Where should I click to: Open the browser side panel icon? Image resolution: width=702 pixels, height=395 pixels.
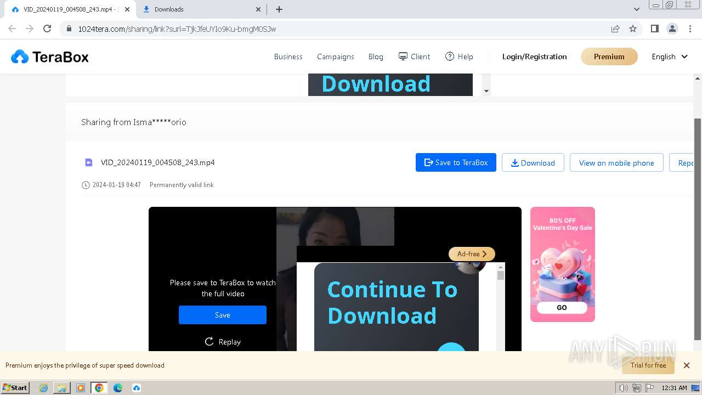[654, 29]
